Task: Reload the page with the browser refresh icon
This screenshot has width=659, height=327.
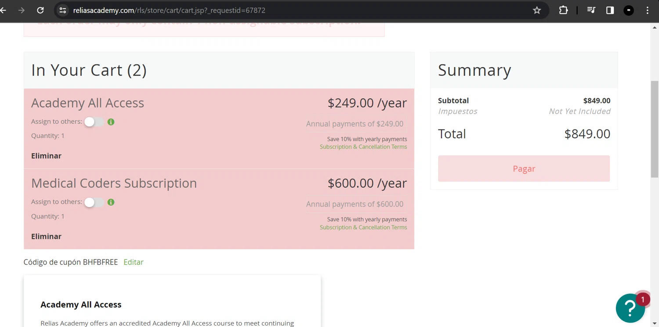Action: [x=40, y=10]
